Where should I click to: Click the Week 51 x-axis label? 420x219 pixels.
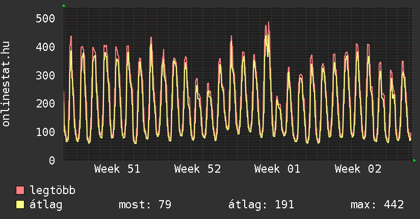coord(117,169)
